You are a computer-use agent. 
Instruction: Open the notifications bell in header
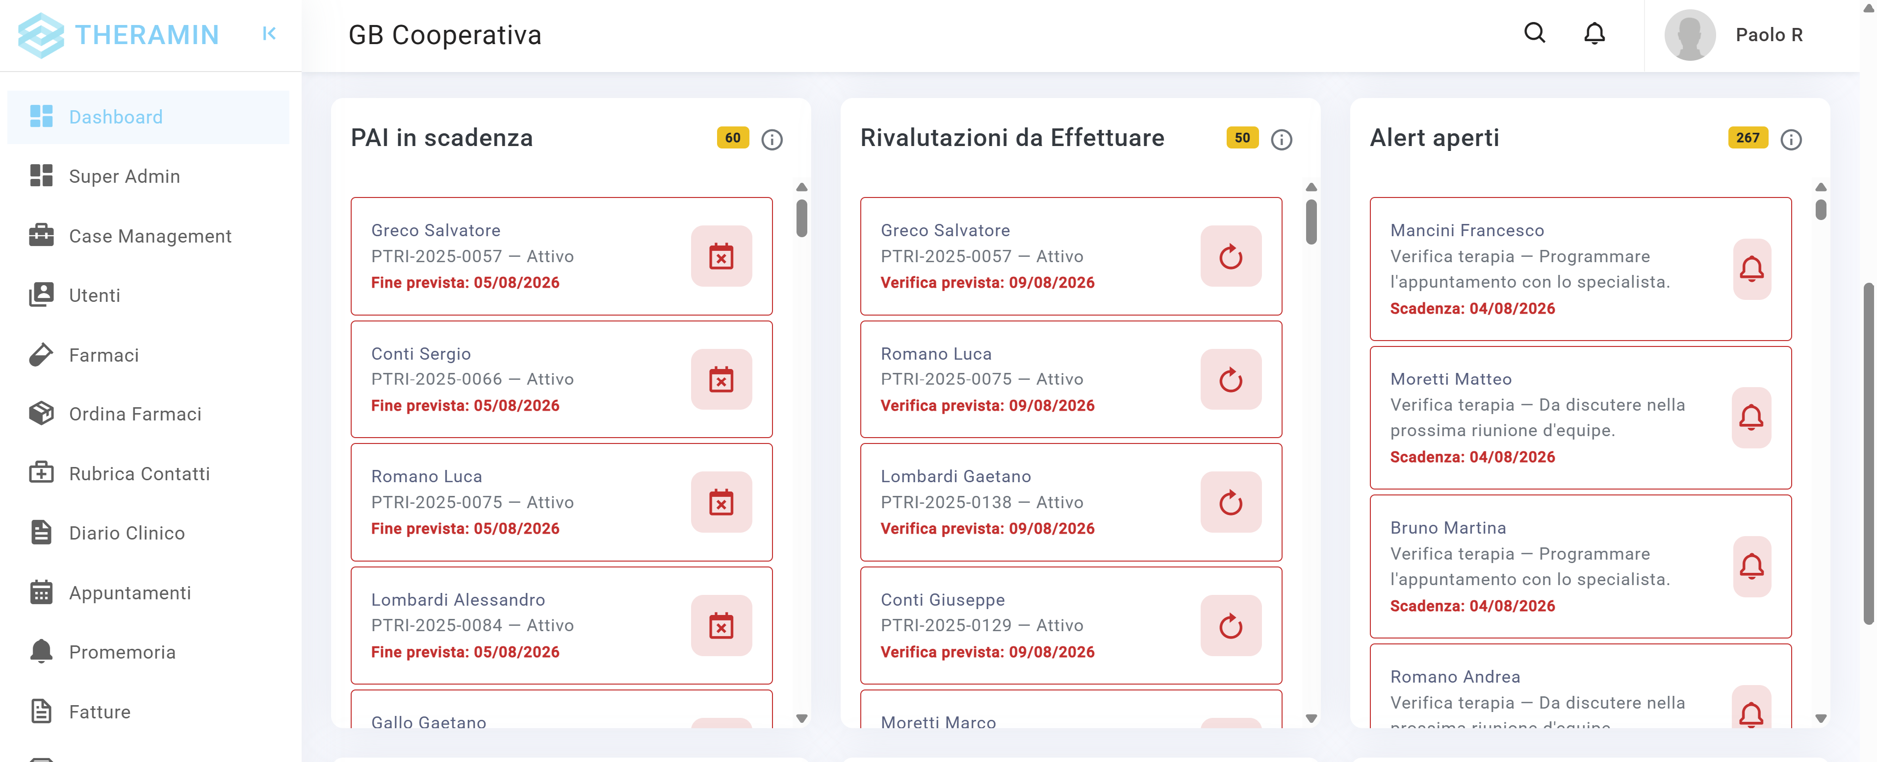[1594, 33]
